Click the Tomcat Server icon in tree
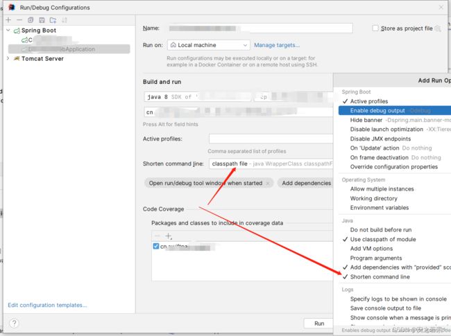This screenshot has height=336, width=451. coord(17,59)
